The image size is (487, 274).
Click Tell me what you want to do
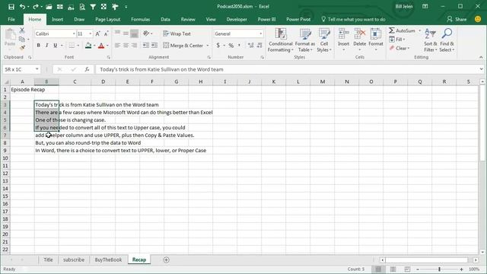[353, 19]
